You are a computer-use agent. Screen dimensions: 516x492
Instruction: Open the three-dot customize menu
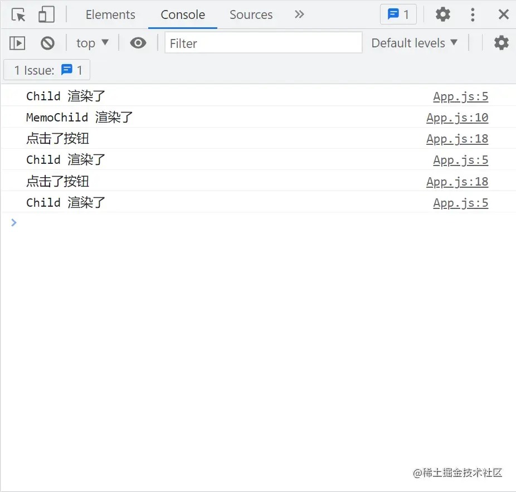coord(473,15)
